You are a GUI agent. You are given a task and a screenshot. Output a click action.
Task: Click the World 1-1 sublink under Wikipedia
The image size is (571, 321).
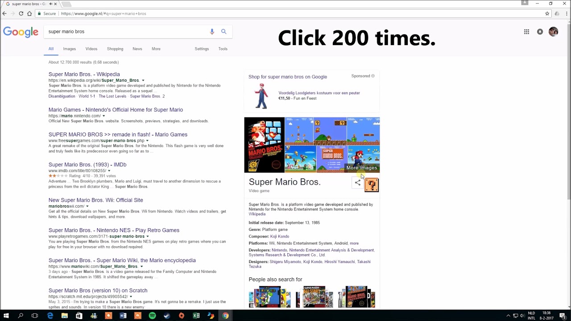(x=87, y=96)
